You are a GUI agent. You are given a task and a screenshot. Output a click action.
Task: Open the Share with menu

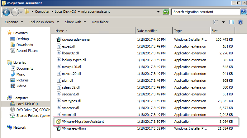pyautogui.click(x=76, y=22)
